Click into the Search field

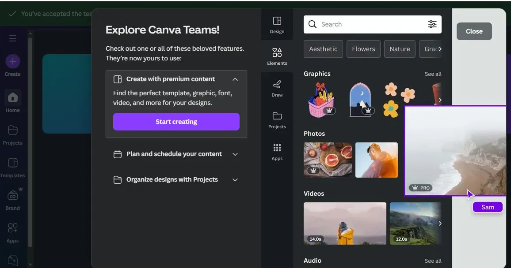click(x=373, y=24)
